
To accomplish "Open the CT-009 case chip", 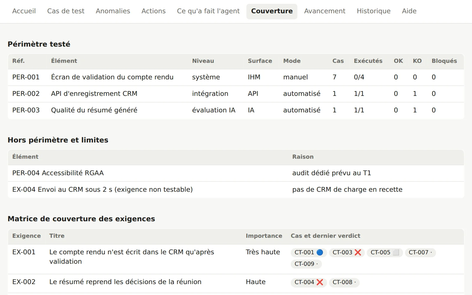I will [306, 264].
